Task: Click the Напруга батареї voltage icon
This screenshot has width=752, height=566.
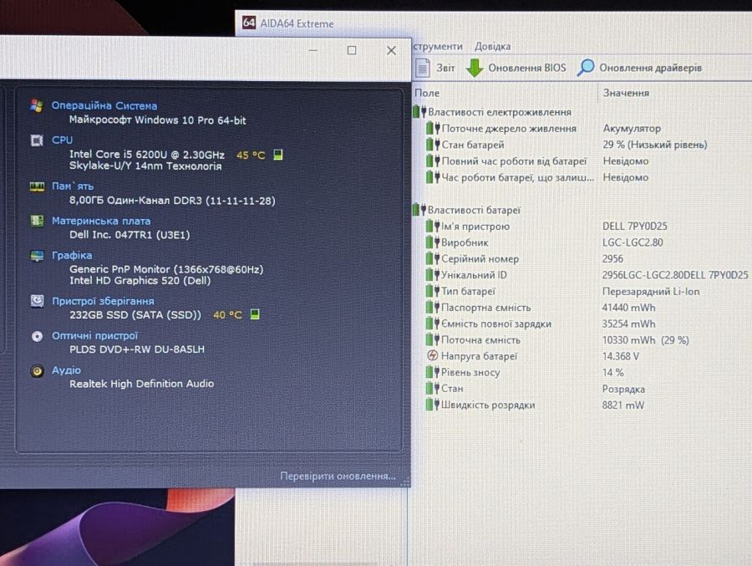Action: point(432,355)
